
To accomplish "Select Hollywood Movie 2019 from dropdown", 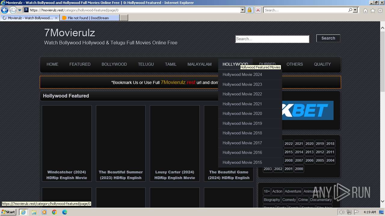I will pos(250,123).
